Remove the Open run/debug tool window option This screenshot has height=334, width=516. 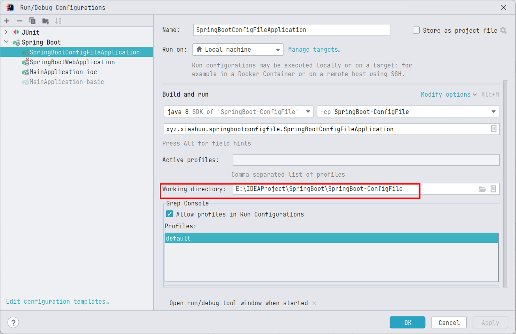[x=314, y=303]
